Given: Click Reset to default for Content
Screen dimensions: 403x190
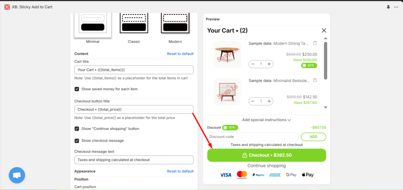Looking at the screenshot, I should coord(180,54).
